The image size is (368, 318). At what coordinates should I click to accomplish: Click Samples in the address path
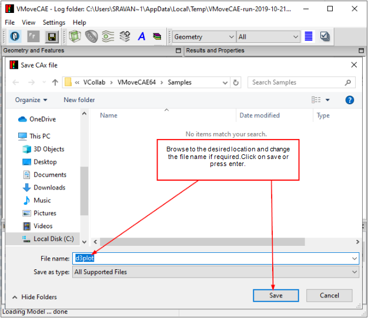179,82
